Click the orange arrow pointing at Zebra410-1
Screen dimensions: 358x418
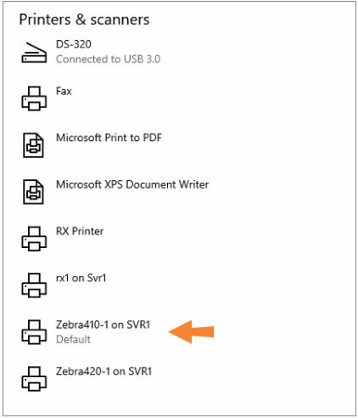click(192, 331)
